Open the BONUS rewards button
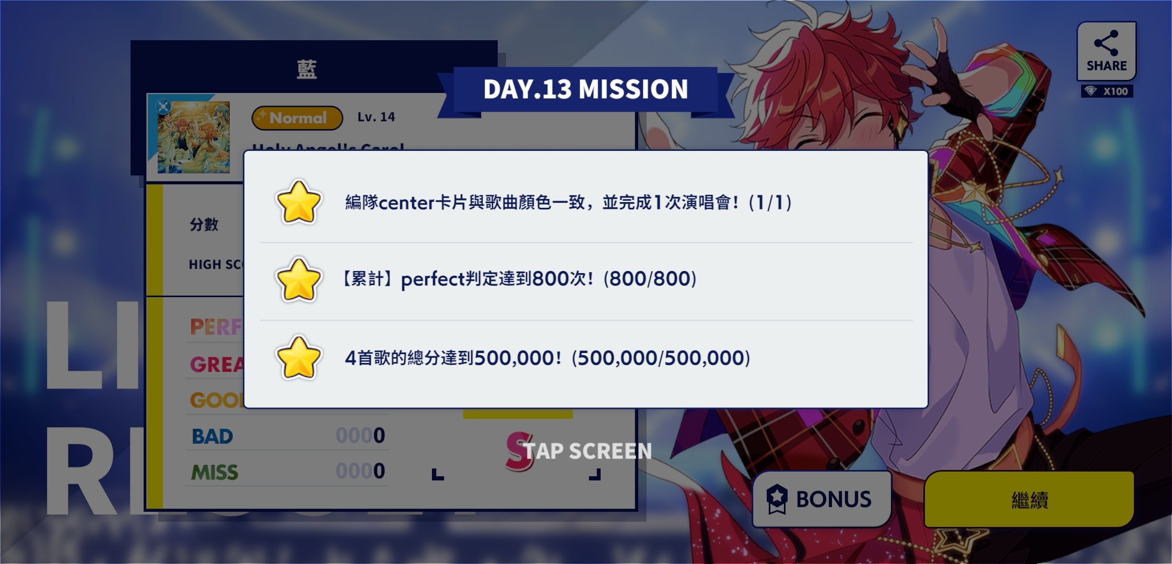 coord(822,499)
